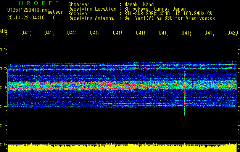Click the 25.11.22 04:10 timestamp

point(26,17)
